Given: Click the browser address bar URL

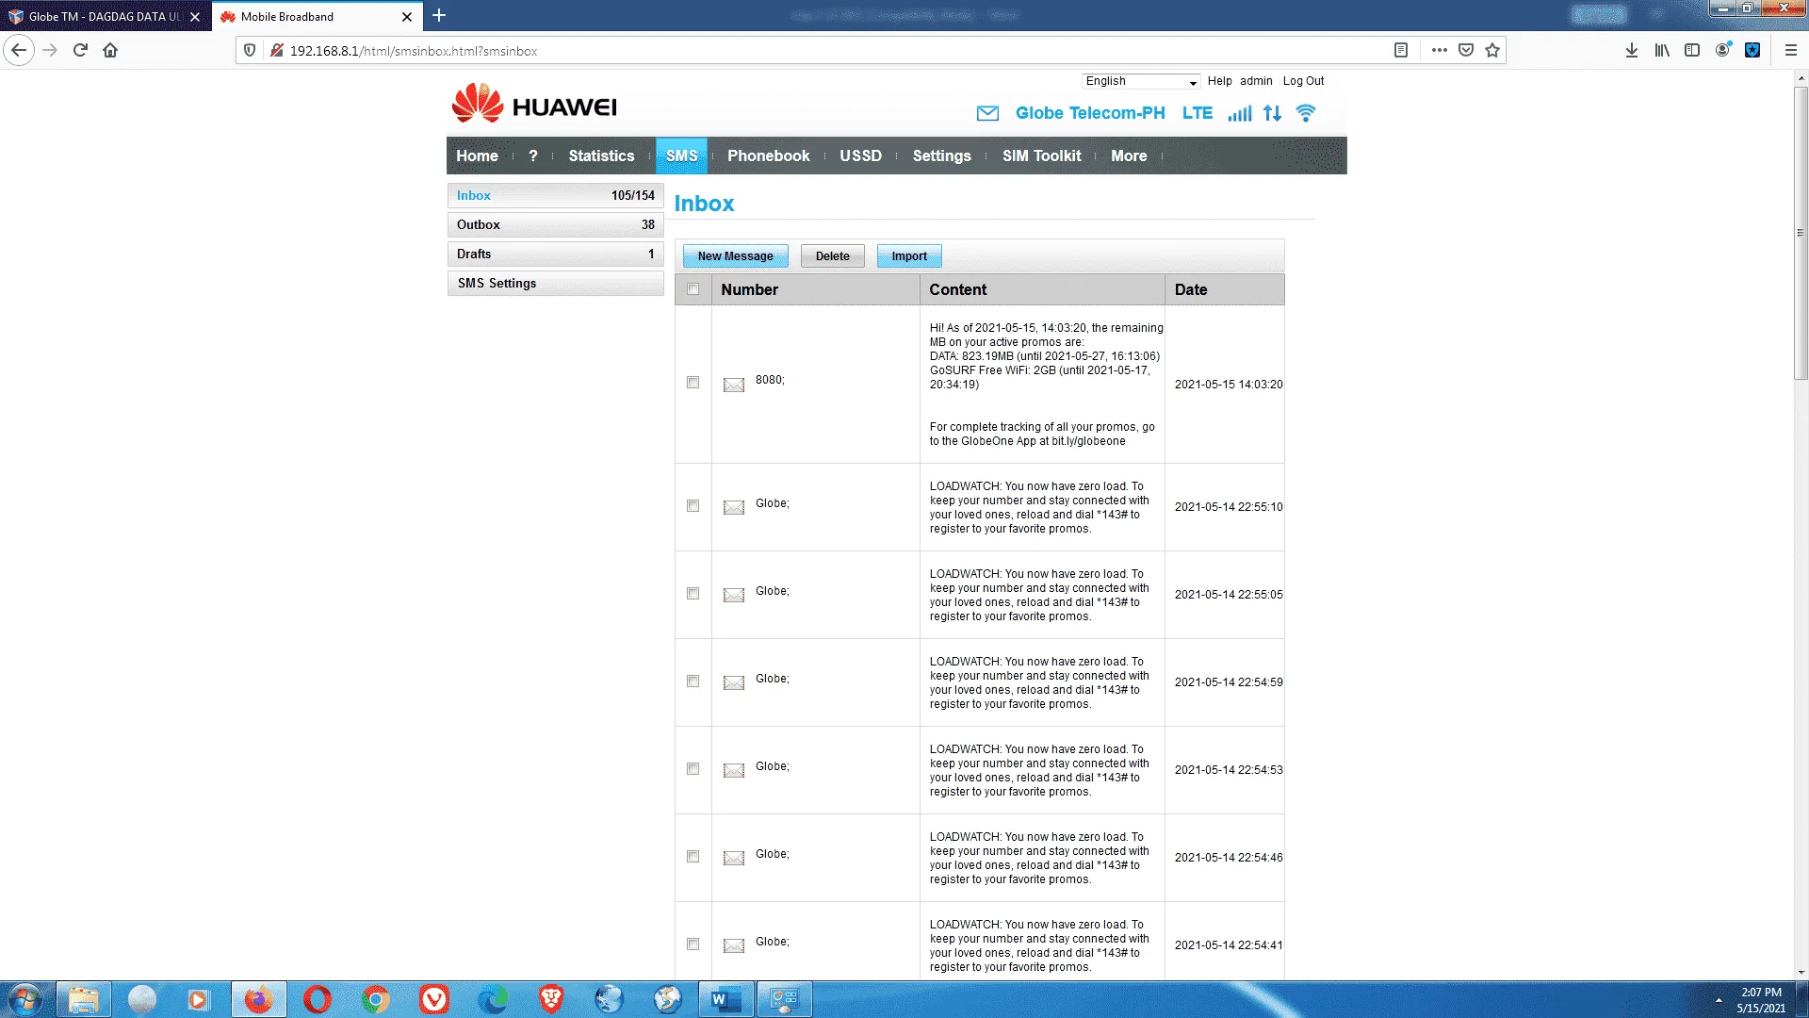Looking at the screenshot, I should 413,51.
